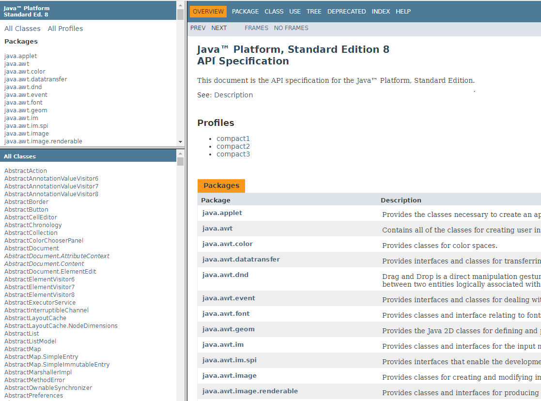Open AbstractLayoutCache.NodeDimensions class
This screenshot has width=541, height=401.
coord(61,326)
